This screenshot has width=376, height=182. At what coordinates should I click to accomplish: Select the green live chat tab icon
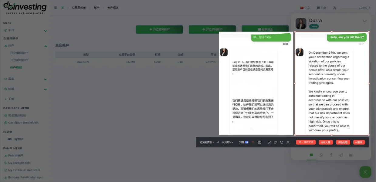(311, 155)
